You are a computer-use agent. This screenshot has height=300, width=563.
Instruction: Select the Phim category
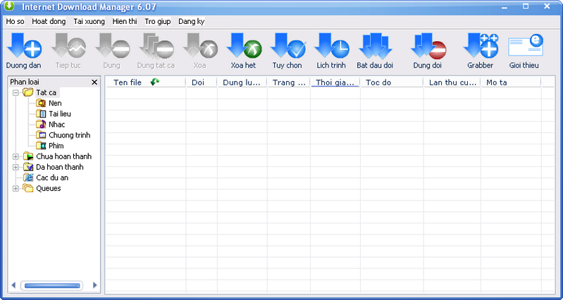point(56,146)
